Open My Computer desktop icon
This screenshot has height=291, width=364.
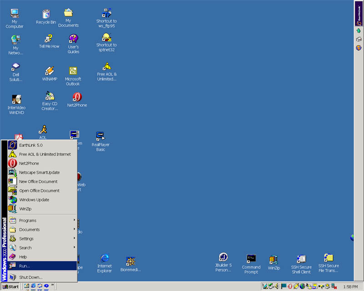coord(15,19)
